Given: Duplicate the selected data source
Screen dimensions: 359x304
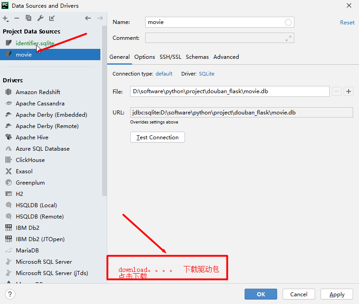Looking at the screenshot, I should pyautogui.click(x=28, y=18).
